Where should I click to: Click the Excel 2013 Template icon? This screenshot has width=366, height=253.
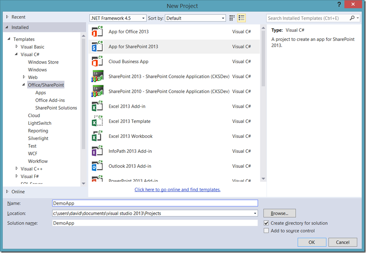tap(97, 121)
